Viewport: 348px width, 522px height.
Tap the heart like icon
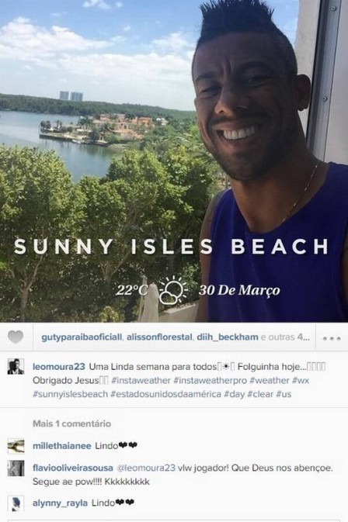pos(16,337)
